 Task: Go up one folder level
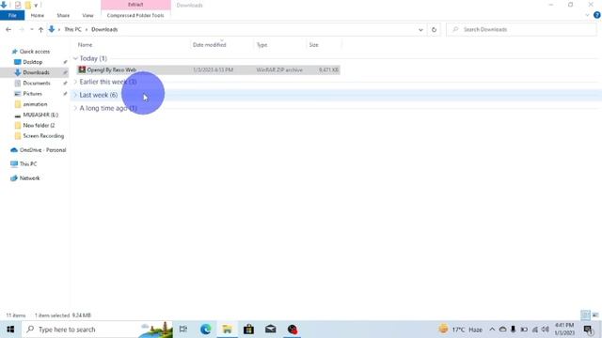pos(40,29)
